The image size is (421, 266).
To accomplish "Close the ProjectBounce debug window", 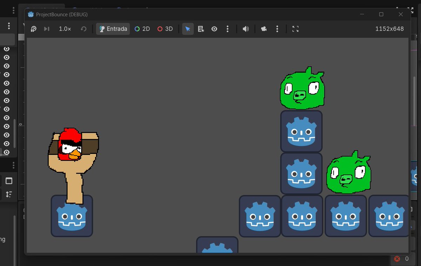I will [401, 14].
